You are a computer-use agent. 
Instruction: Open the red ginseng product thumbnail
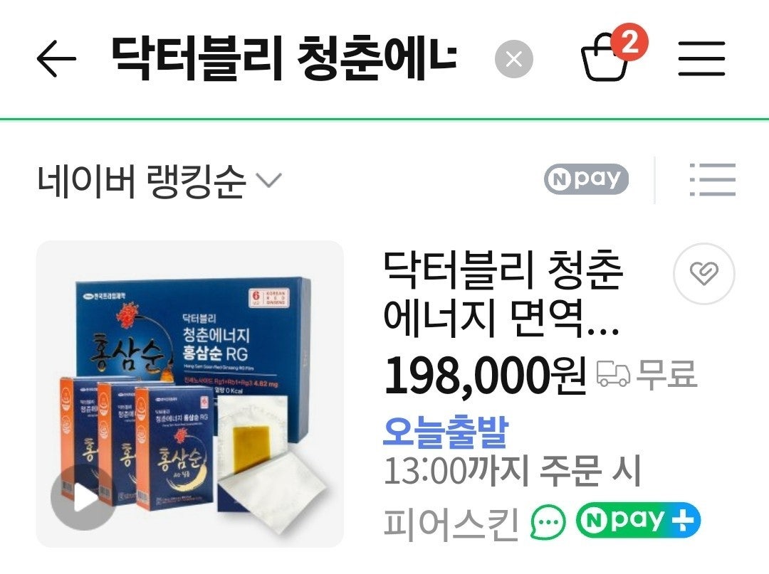(x=190, y=394)
